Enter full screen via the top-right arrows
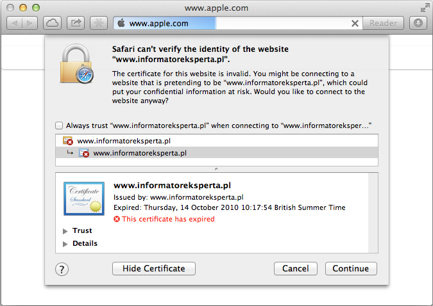433x306 pixels. [425, 8]
